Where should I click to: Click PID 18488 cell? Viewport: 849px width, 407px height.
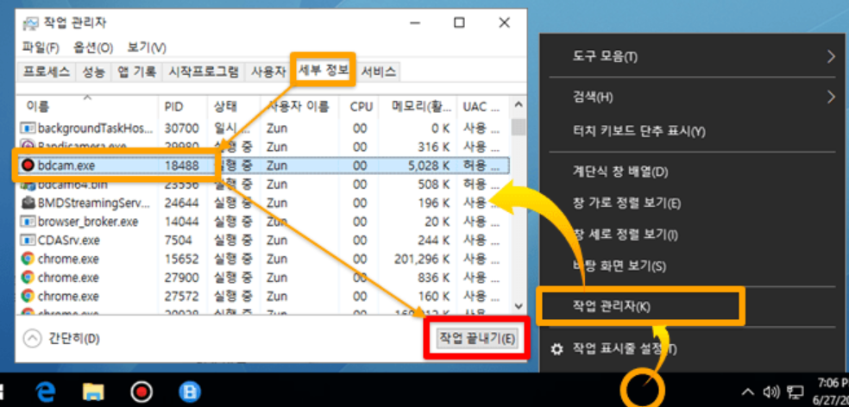[181, 166]
